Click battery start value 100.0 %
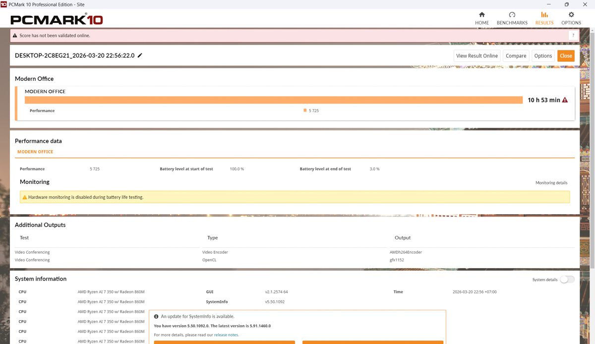The width and height of the screenshot is (595, 344). pos(237,169)
